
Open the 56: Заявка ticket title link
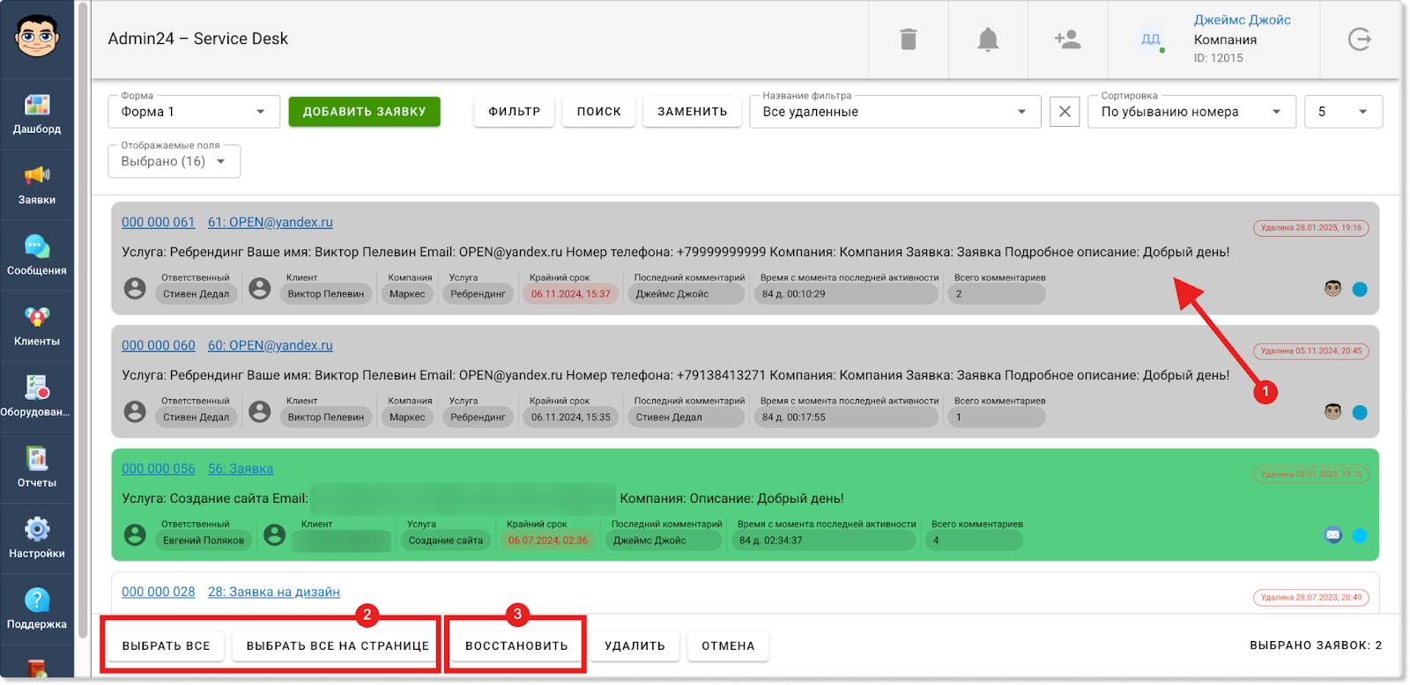(x=241, y=469)
